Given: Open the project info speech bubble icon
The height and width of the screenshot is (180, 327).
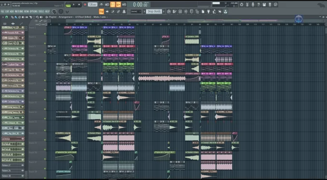Looking at the screenshot, I should click(x=276, y=4).
